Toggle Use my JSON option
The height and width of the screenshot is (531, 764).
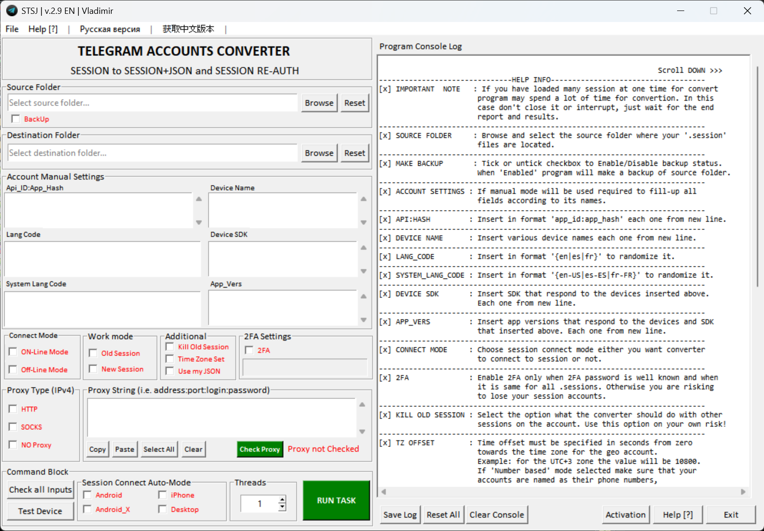tap(170, 371)
